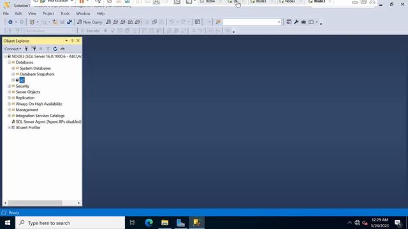Click the taskbar search box

[70, 223]
